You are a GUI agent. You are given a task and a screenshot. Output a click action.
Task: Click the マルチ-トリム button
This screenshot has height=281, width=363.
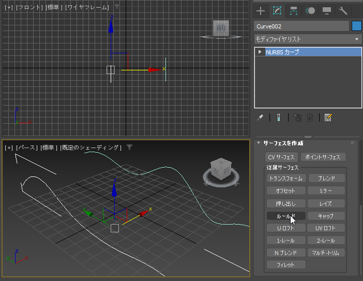[326, 253]
